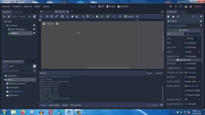The image size is (205, 115).
Task: Switch to the Principal scene tab
Action: click(x=46, y=12)
